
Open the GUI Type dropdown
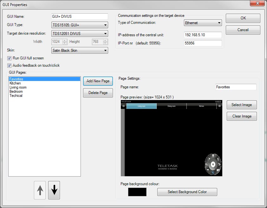tap(80, 25)
